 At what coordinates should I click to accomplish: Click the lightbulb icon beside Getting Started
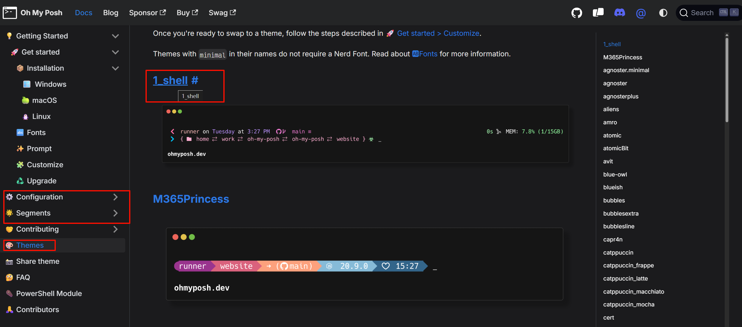[9, 36]
